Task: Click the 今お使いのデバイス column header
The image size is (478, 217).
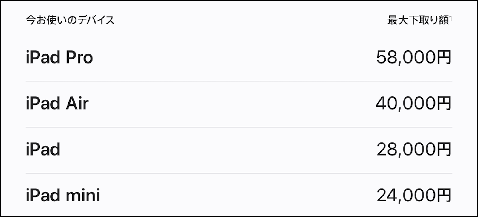Action: pyautogui.click(x=70, y=20)
